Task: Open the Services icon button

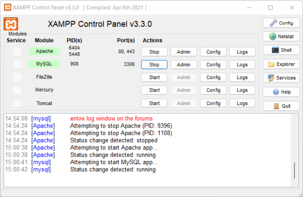Action: 281,78
